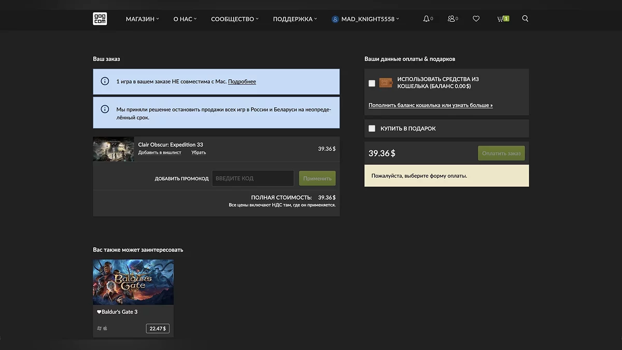Click the user avatar icon beside MAD_KNIGHT5558

(335, 19)
